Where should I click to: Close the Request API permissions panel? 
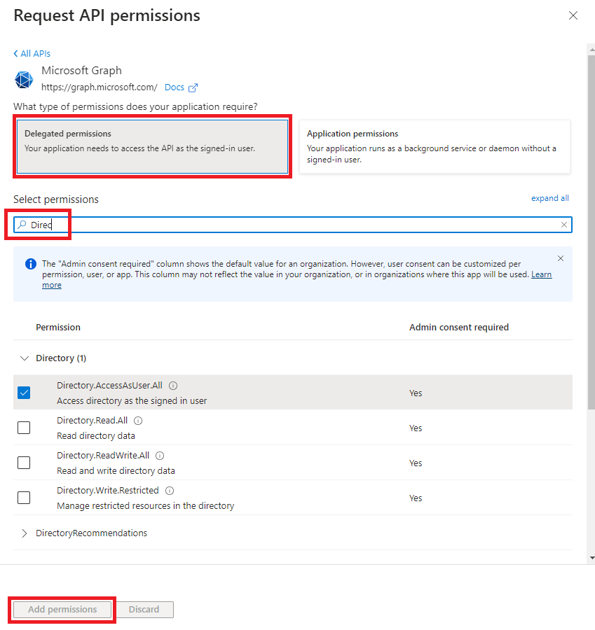[573, 15]
